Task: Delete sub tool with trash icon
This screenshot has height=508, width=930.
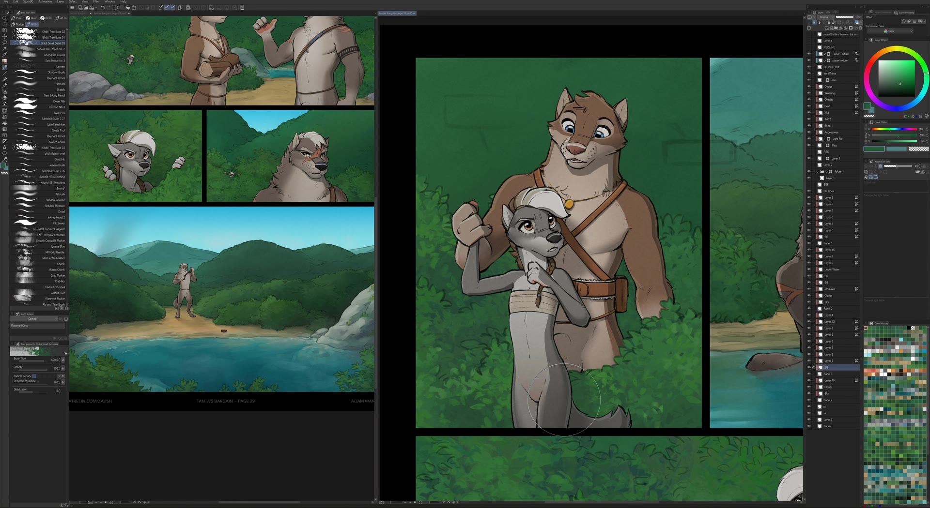Action: click(66, 308)
